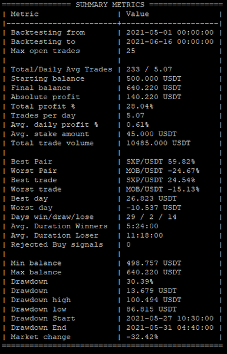Image resolution: width=227 pixels, height=354 pixels.
Task: Select the Backtesting from date value
Action: coord(170,32)
